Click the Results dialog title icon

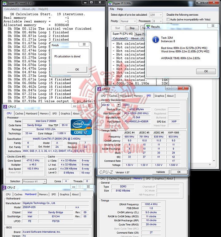pos(148,27)
